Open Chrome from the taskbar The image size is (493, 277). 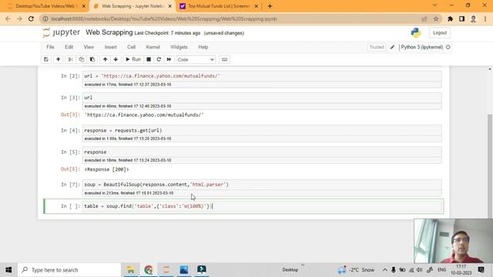pos(149,270)
